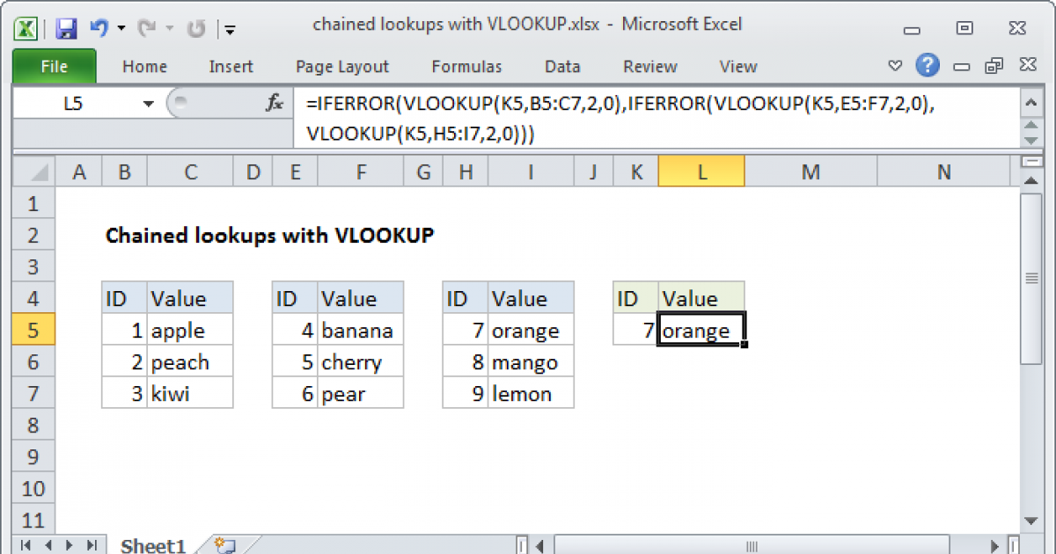The height and width of the screenshot is (554, 1056).
Task: Save the workbook via Quick Access Toolbar
Action: 66,29
